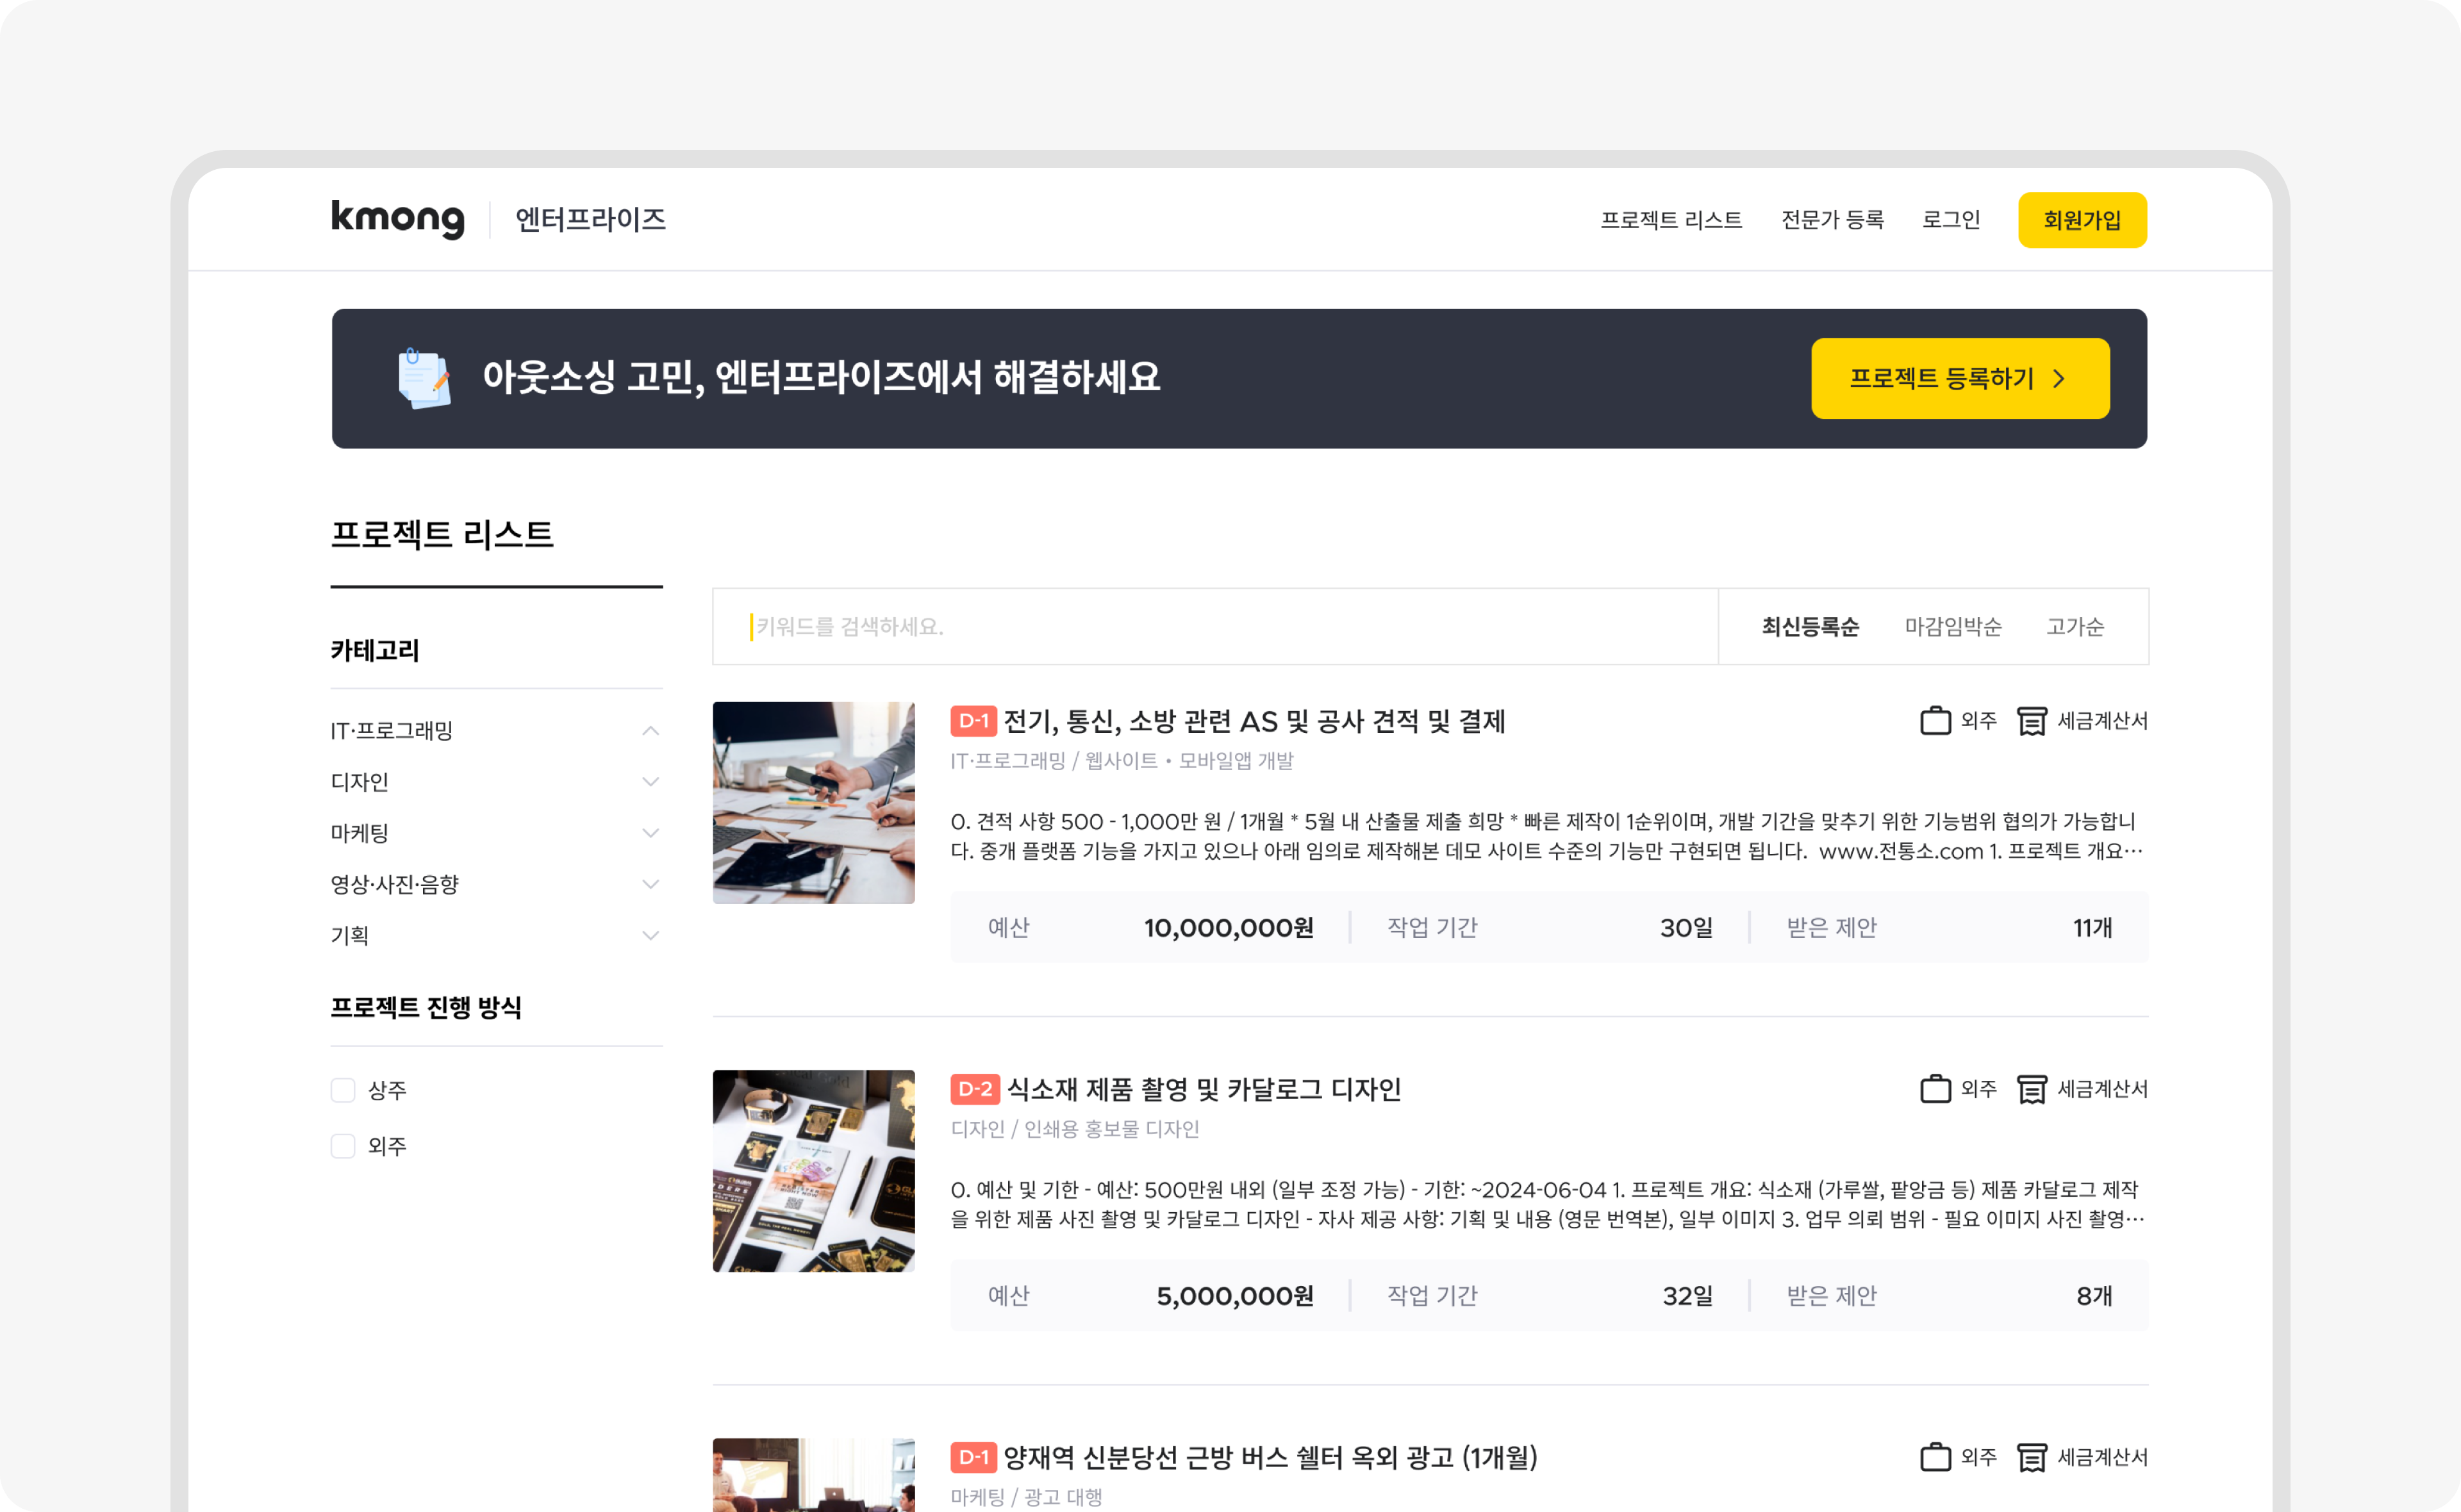Click budget value 10,000,000원
The image size is (2461, 1512).
point(1229,928)
